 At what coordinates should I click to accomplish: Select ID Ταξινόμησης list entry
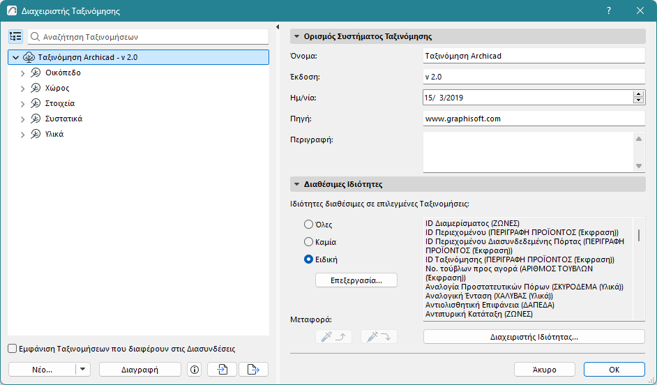520,259
